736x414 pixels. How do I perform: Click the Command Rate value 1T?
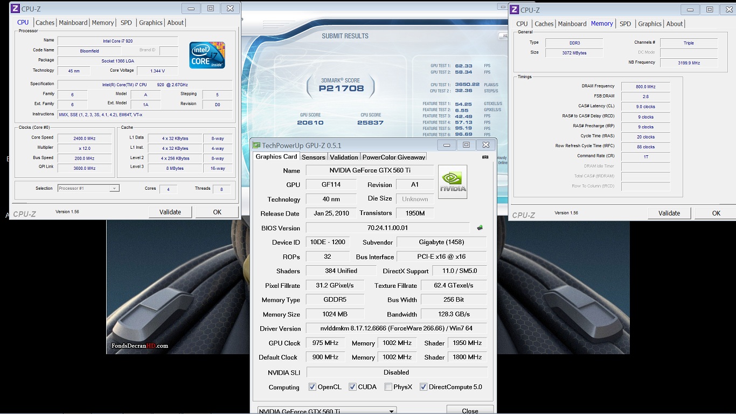tap(645, 157)
